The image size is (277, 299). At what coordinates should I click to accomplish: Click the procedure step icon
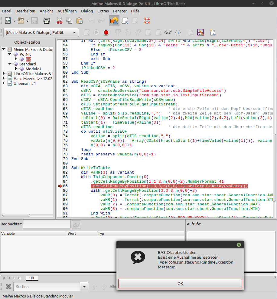click(118, 32)
